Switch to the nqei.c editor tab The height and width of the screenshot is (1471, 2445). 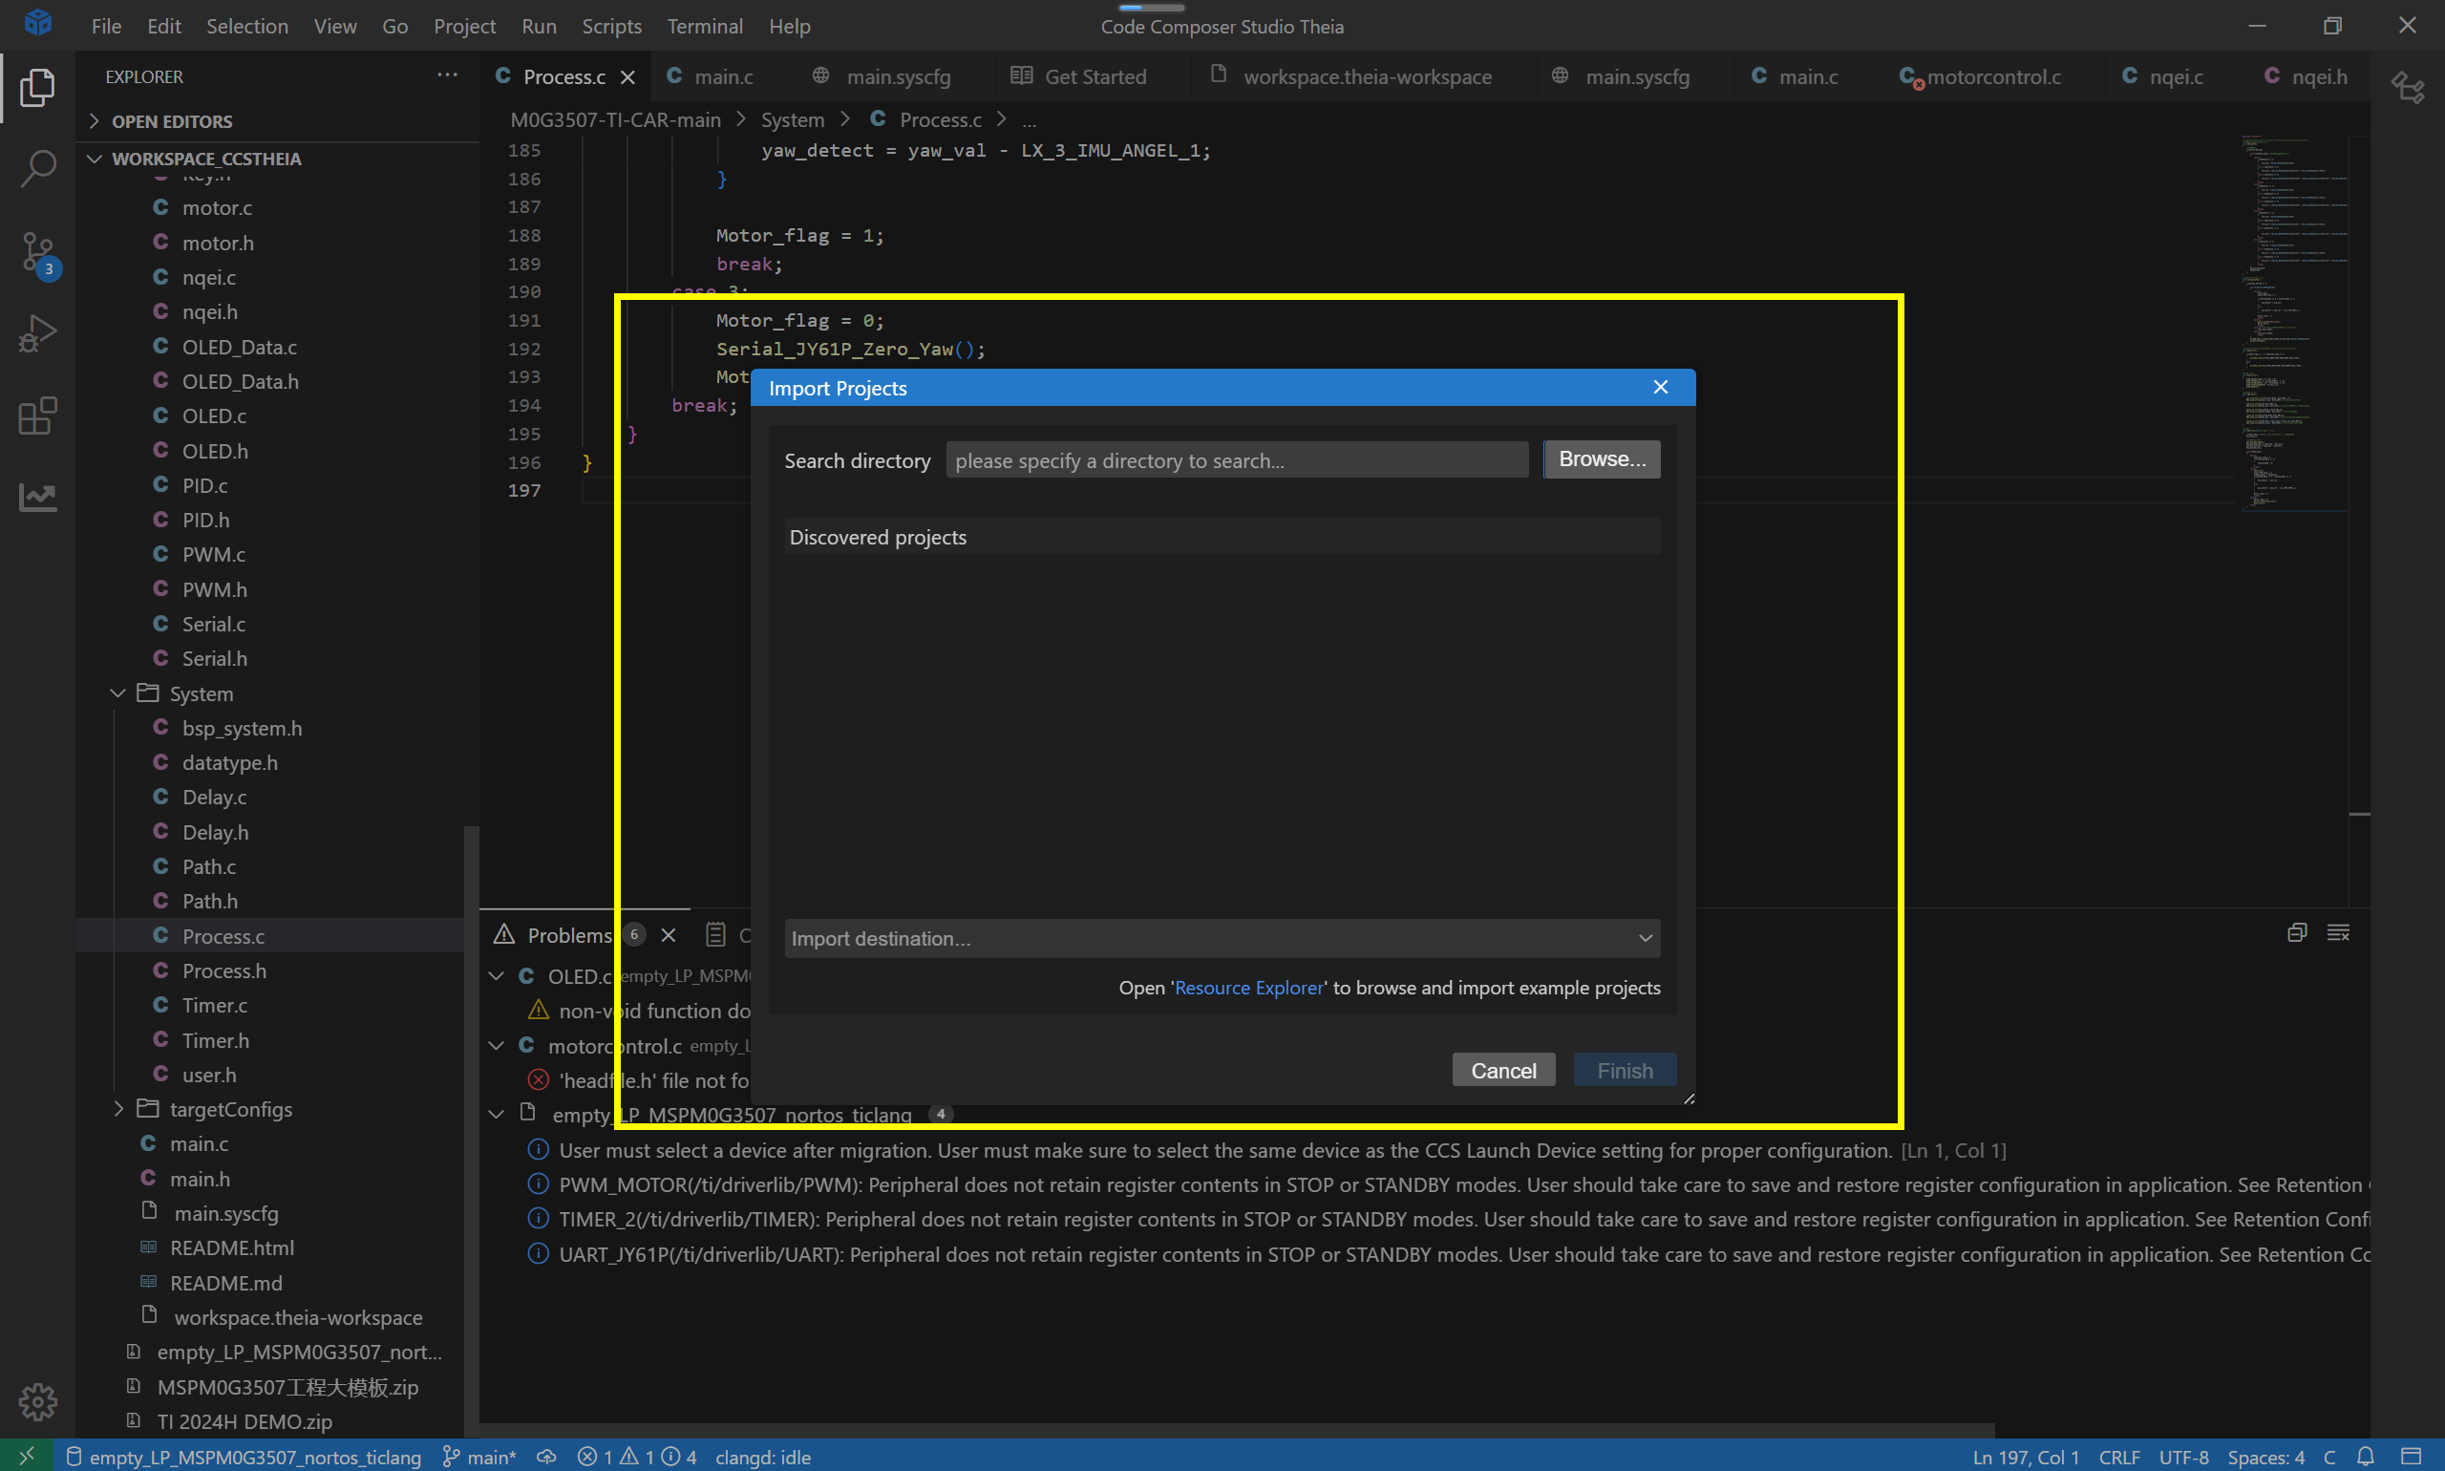(x=2175, y=76)
